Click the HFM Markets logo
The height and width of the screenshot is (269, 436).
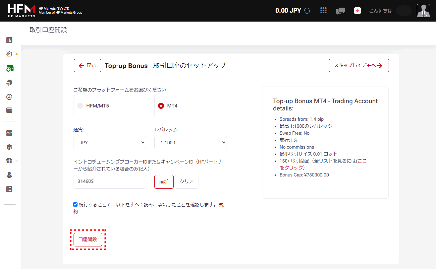click(22, 11)
